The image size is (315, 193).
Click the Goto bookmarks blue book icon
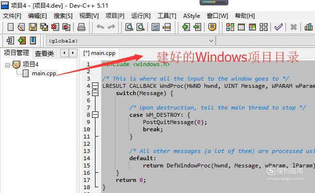tap(33, 41)
